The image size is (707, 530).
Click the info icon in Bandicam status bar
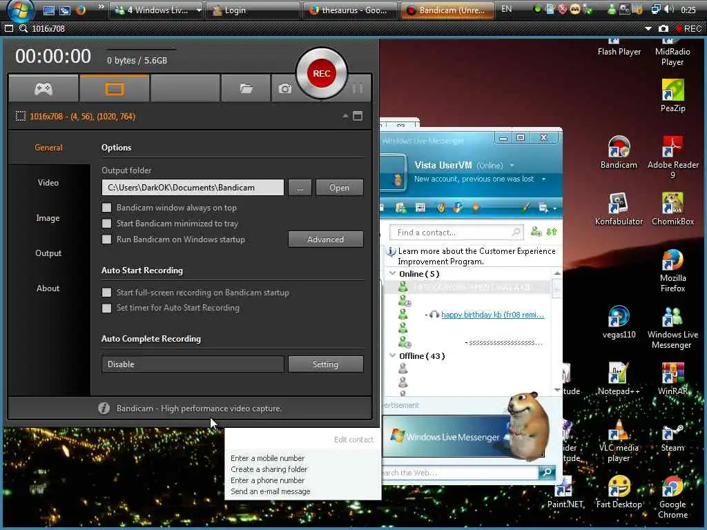pos(104,409)
